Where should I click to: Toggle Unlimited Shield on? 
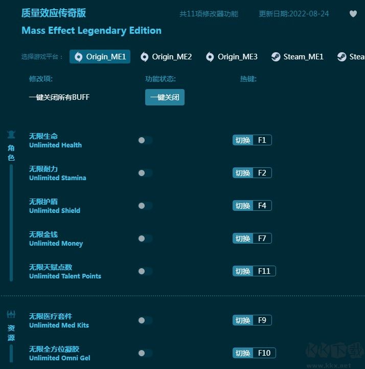[145, 206]
